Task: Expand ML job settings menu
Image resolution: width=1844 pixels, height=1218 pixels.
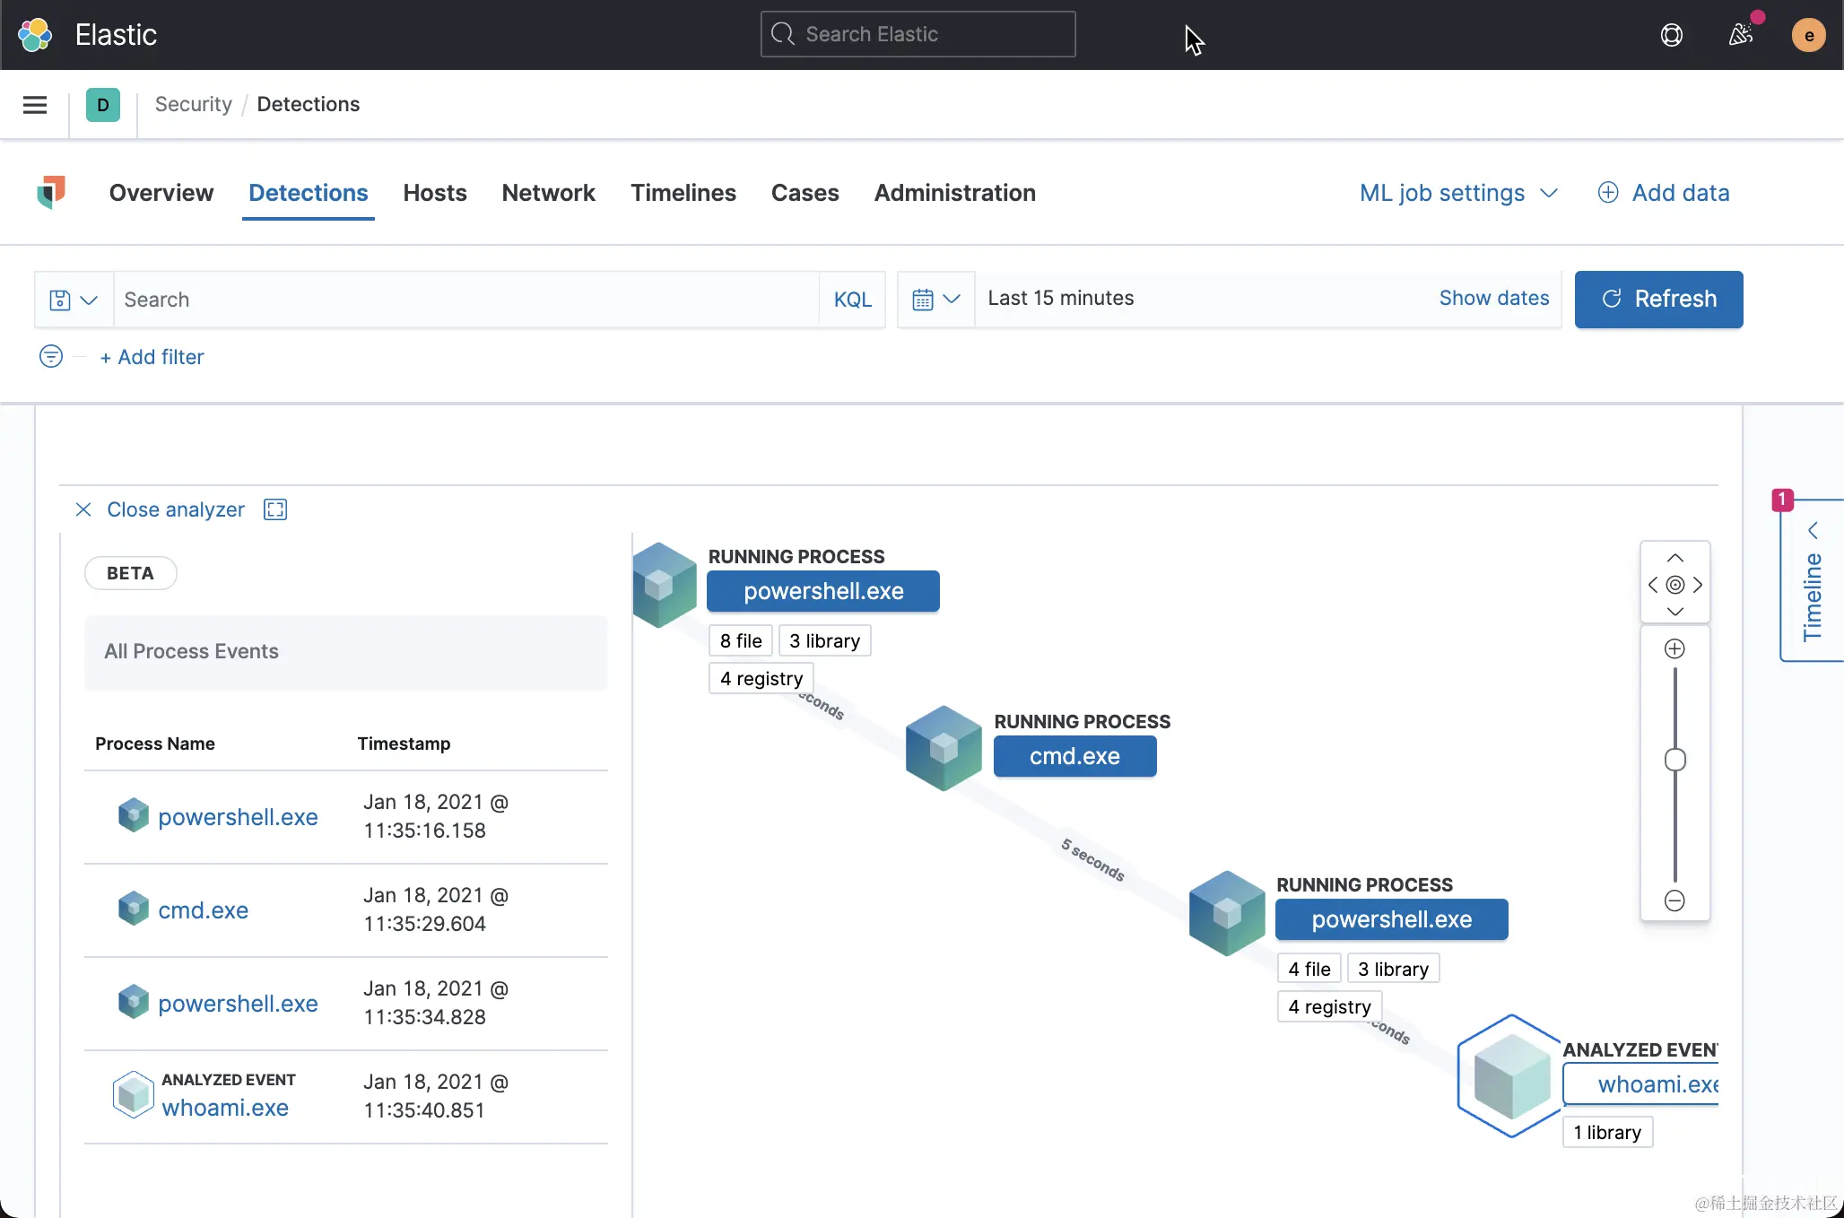Action: [x=1458, y=193]
